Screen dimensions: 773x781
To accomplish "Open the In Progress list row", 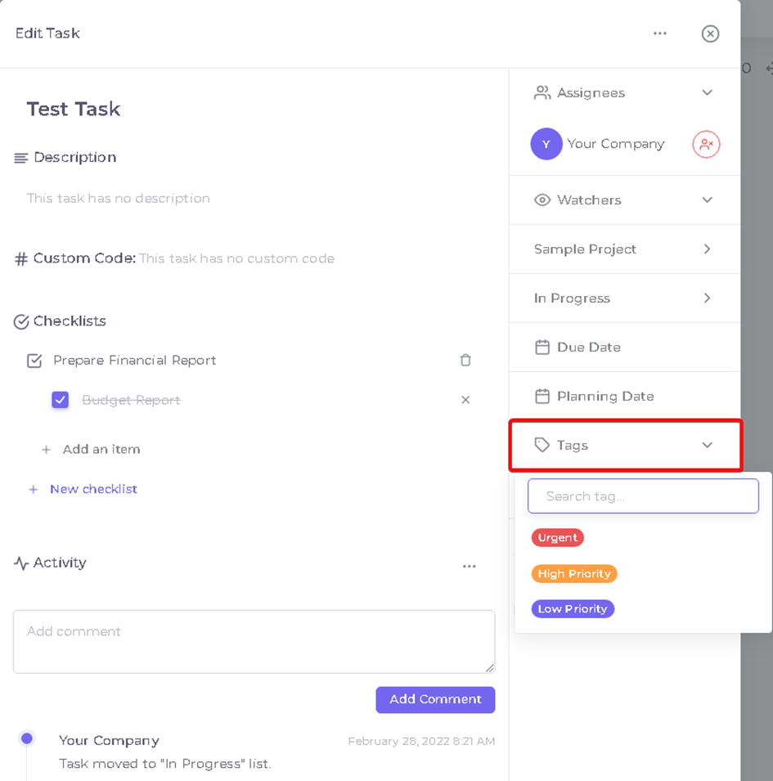I will coord(625,298).
